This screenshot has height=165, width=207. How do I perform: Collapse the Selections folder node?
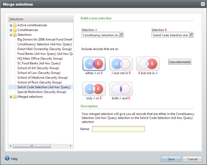tap(11, 35)
